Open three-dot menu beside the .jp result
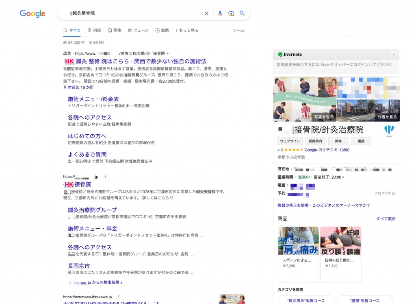This screenshot has width=416, height=304. coord(105,177)
